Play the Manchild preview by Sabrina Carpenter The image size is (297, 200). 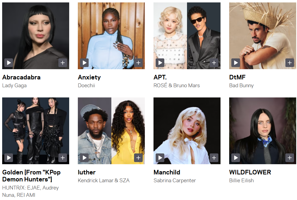coord(160,158)
